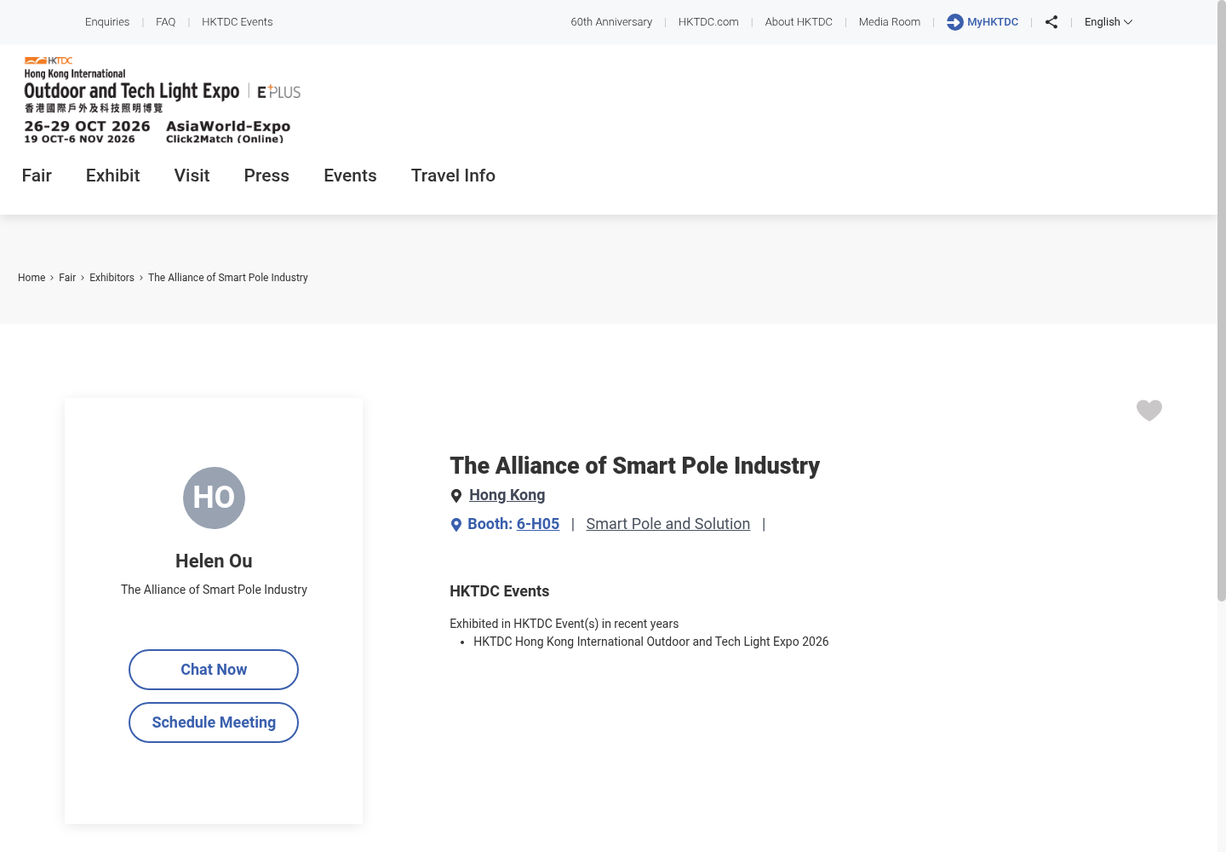Click the MyHKTDC arrow logo icon

tap(955, 22)
